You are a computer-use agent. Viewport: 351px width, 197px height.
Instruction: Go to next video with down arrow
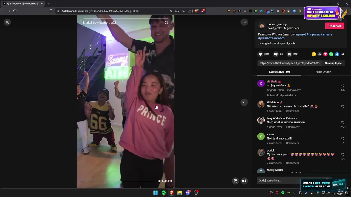pos(244,102)
